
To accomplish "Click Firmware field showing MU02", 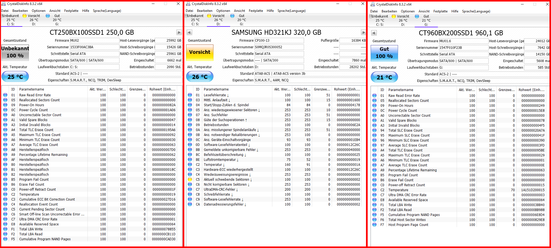I will pyautogui.click(x=94, y=41).
